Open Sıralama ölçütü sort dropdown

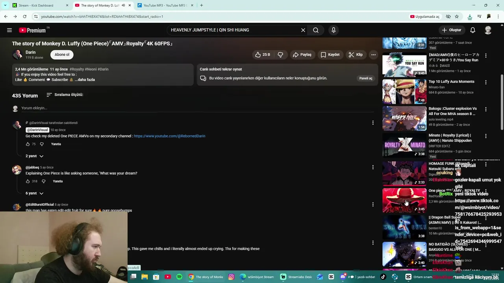pyautogui.click(x=65, y=95)
